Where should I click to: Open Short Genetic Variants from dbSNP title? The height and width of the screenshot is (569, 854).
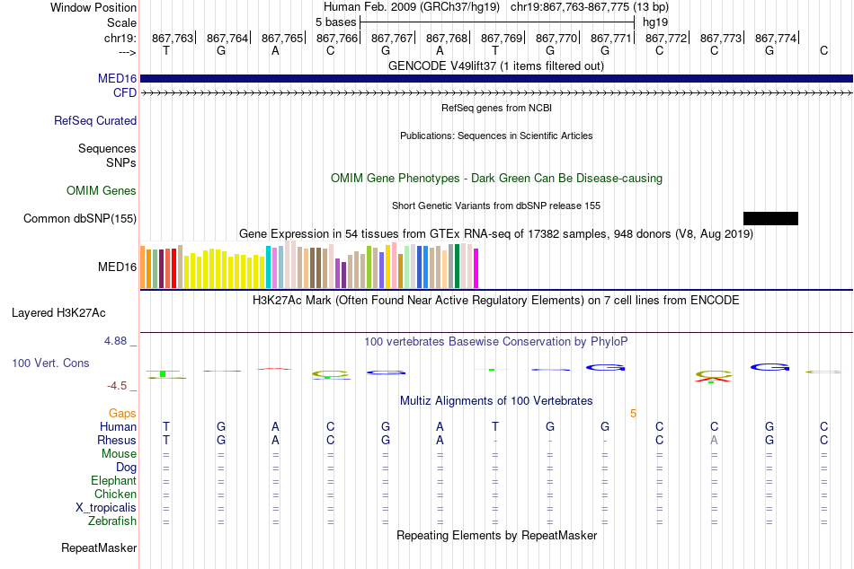pyautogui.click(x=496, y=206)
